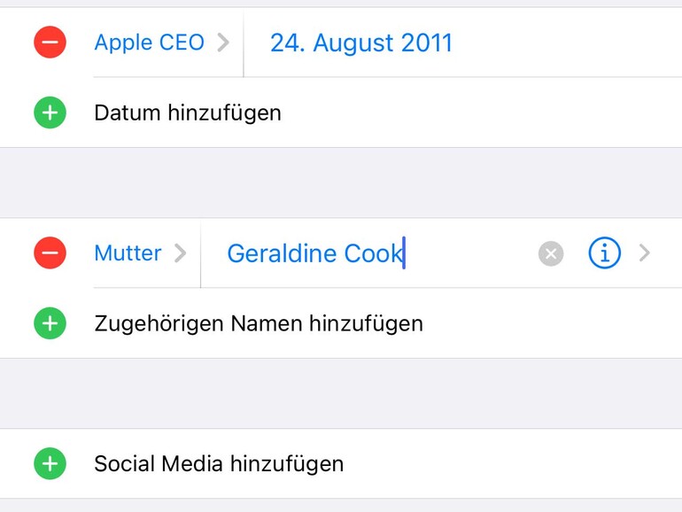Expand chevron next to Mutter label
This screenshot has width=682, height=512.
[181, 253]
